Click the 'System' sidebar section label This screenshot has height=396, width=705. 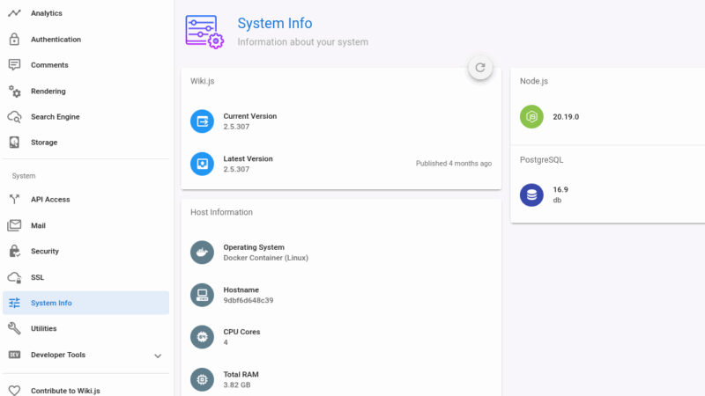(x=24, y=176)
